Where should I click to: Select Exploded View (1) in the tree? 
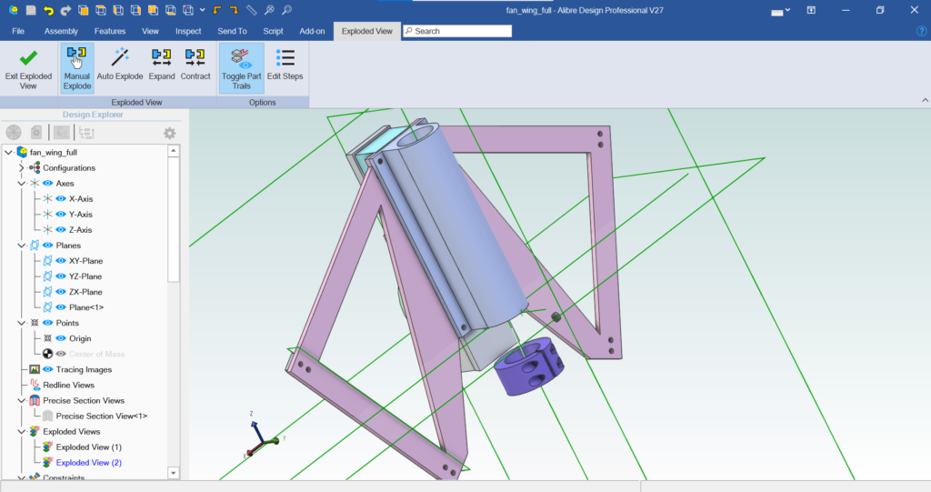pos(88,447)
